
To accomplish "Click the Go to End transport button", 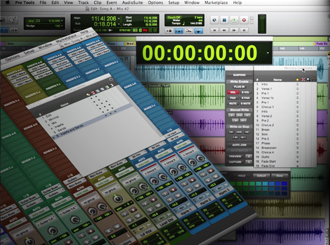I will 244,30.
